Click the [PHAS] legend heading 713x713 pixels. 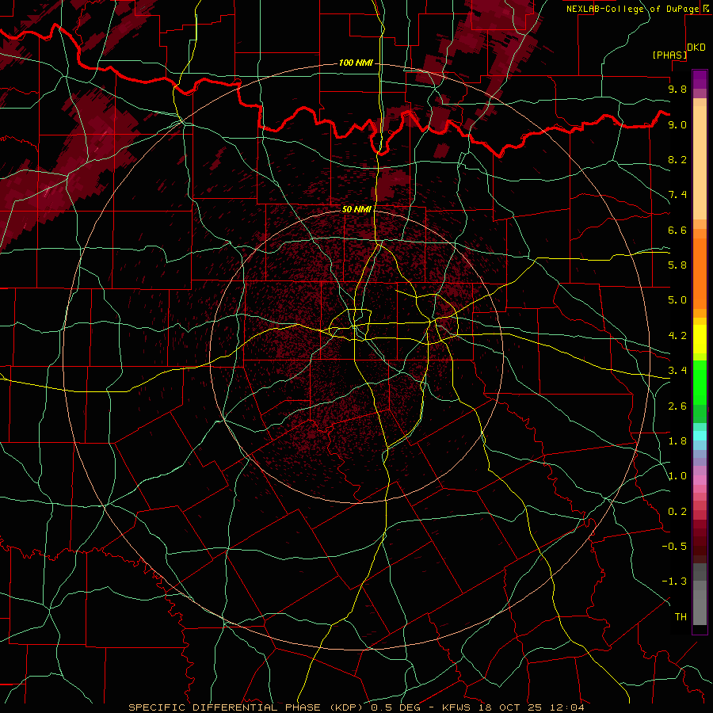(x=669, y=55)
